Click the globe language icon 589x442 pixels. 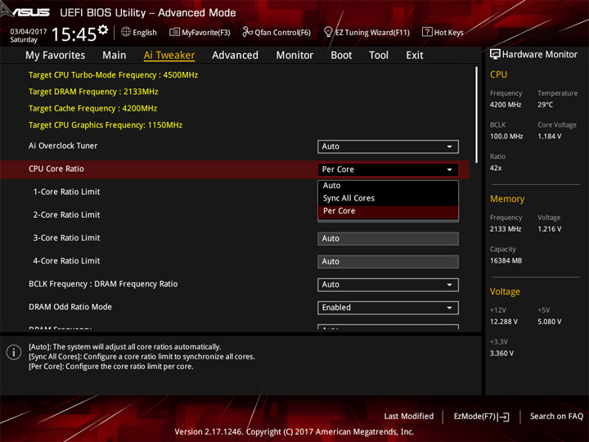pyautogui.click(x=126, y=32)
